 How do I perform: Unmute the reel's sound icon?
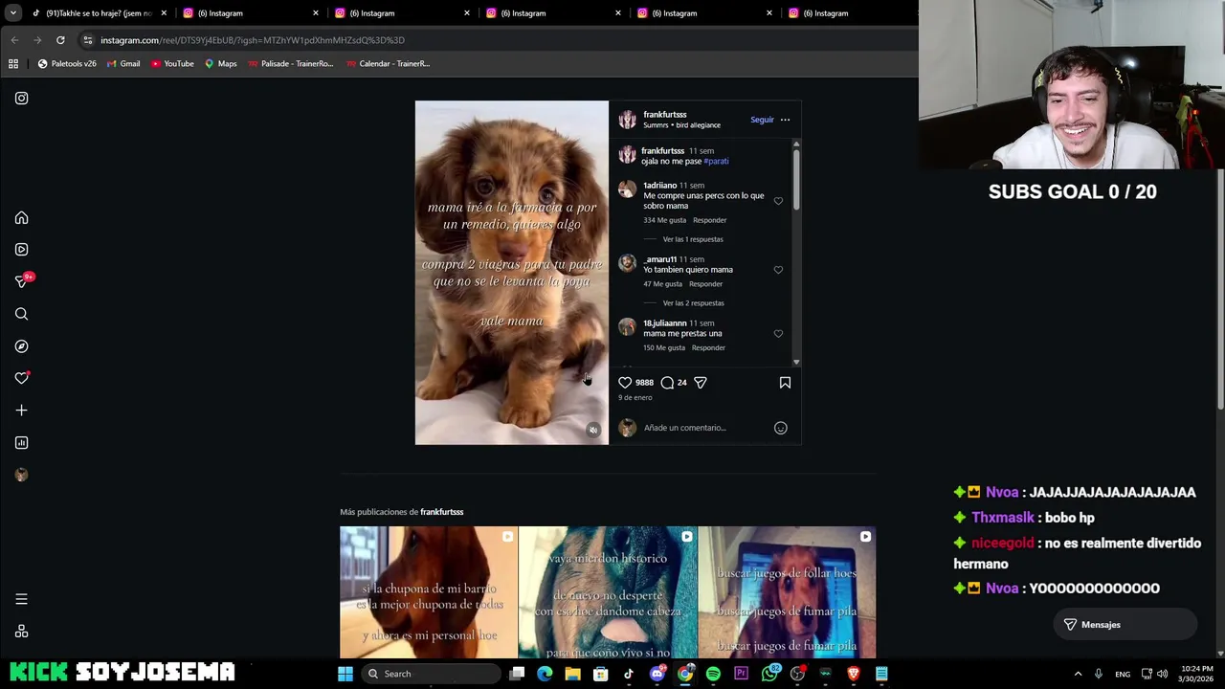tap(593, 431)
